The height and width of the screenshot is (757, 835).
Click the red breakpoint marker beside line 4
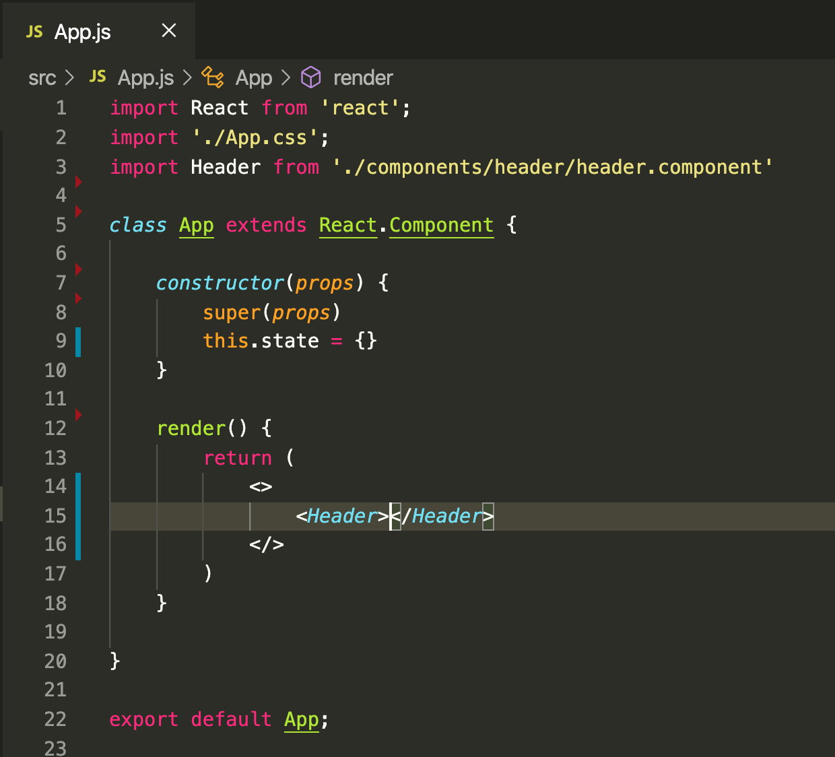pos(79,181)
